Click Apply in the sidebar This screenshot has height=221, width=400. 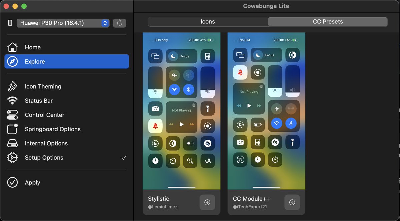pos(66,182)
